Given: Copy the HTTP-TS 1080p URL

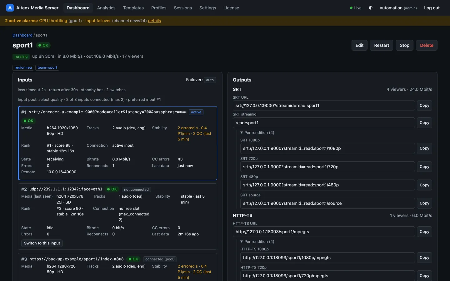Looking at the screenshot, I should coord(424,258).
